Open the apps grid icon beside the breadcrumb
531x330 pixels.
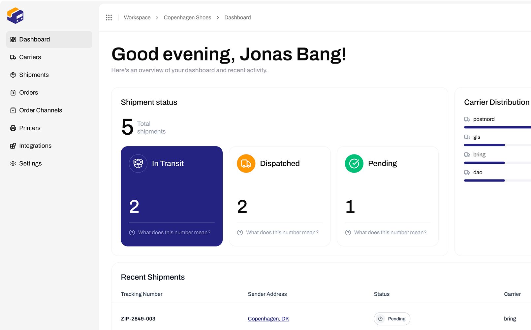point(109,17)
